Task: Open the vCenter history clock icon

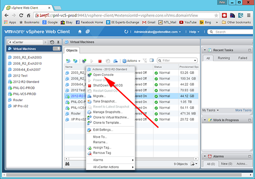Action: pos(52,42)
